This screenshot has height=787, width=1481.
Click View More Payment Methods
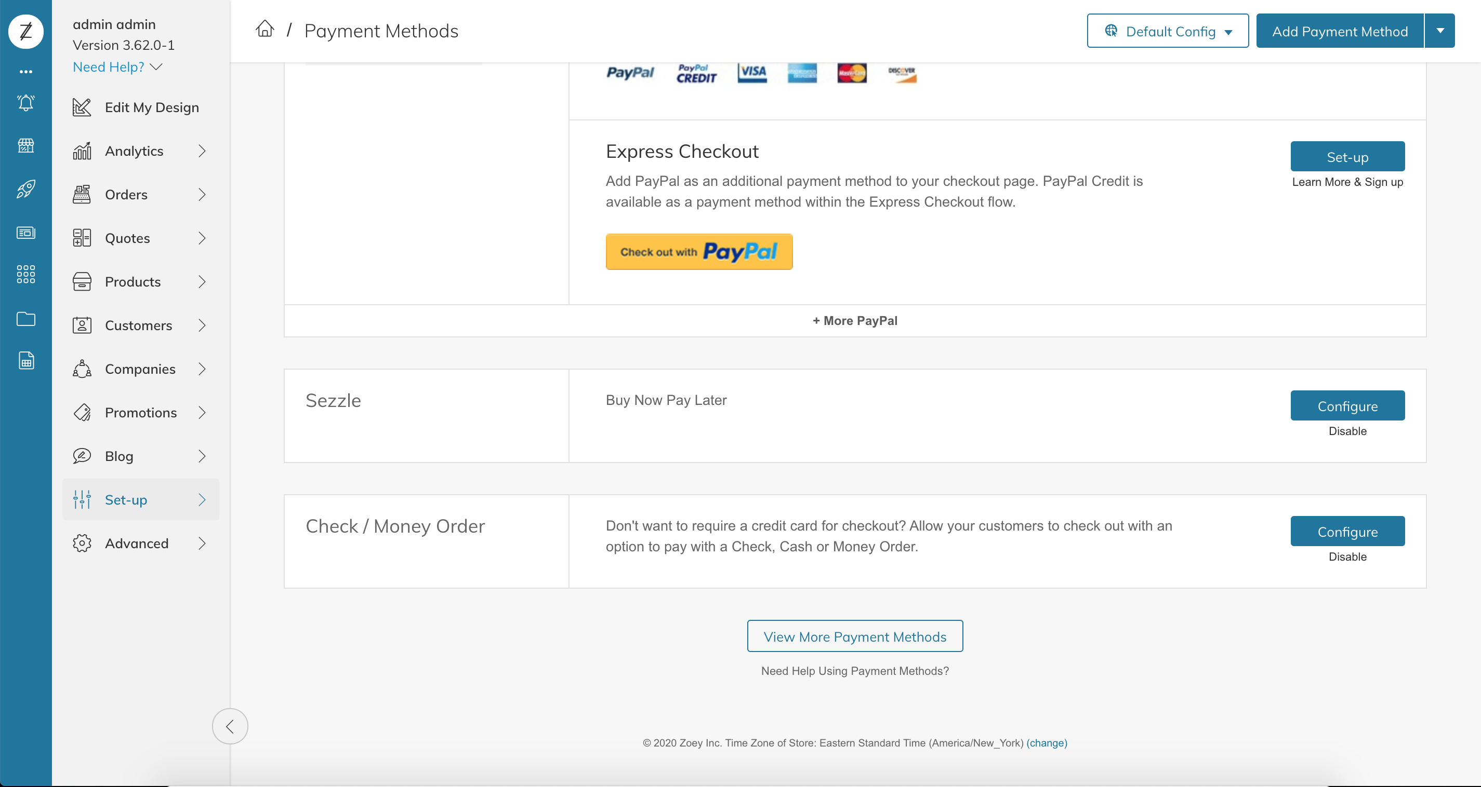coord(854,636)
